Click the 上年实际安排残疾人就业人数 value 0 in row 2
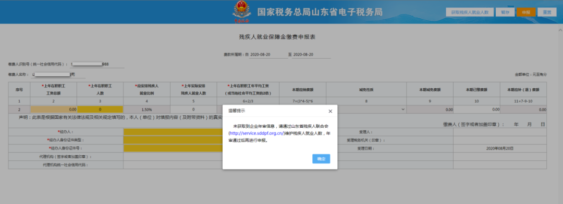The image size is (563, 204). pyautogui.click(x=193, y=110)
